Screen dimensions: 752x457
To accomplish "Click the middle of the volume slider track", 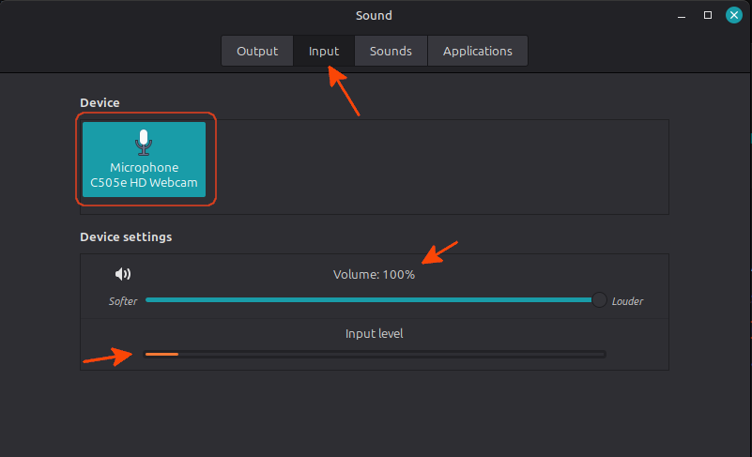I will [371, 300].
